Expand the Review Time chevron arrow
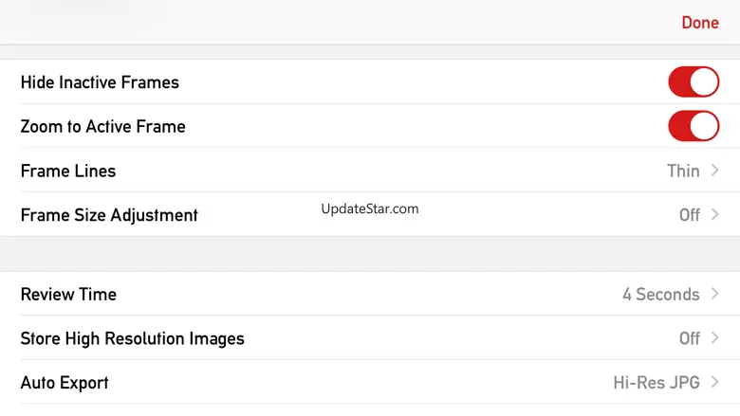Image resolution: width=740 pixels, height=416 pixels. pos(714,294)
